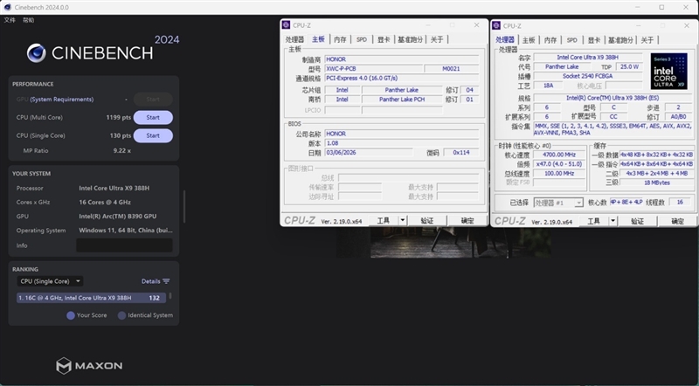Switch to 内存 tab in left CPU-Z window
This screenshot has width=699, height=386.
[x=340, y=39]
